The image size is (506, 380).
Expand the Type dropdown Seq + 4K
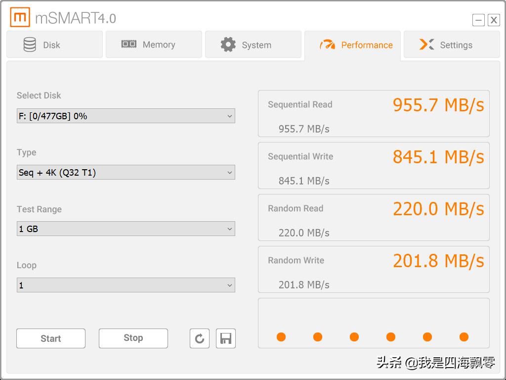coord(126,173)
